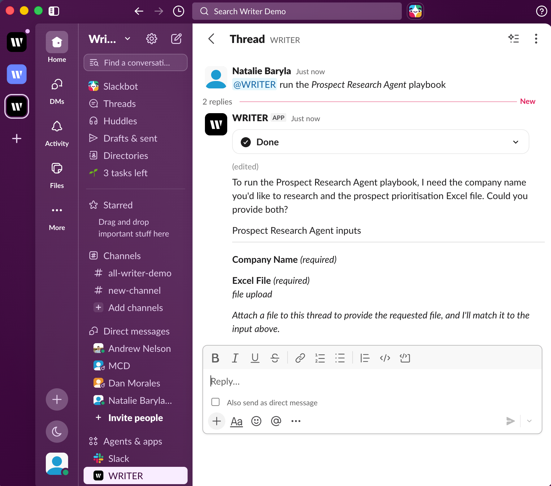Click the Find a conversation field
The image size is (551, 486).
(136, 63)
